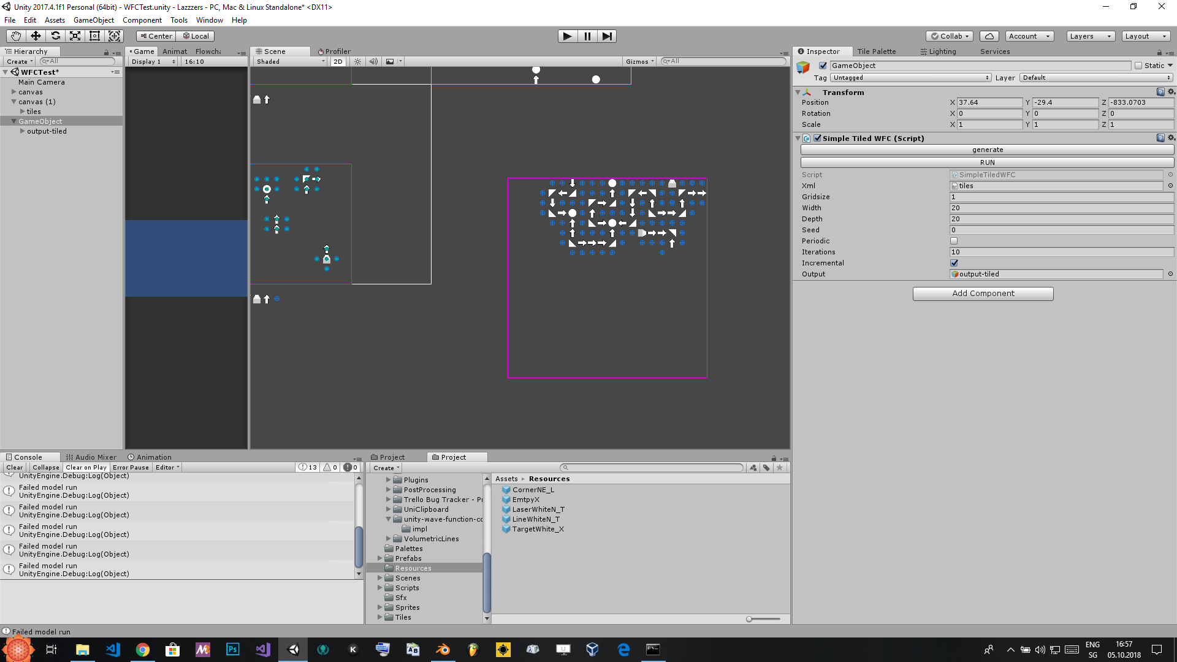The width and height of the screenshot is (1177, 662).
Task: Open the cloud services icon
Action: 989,36
